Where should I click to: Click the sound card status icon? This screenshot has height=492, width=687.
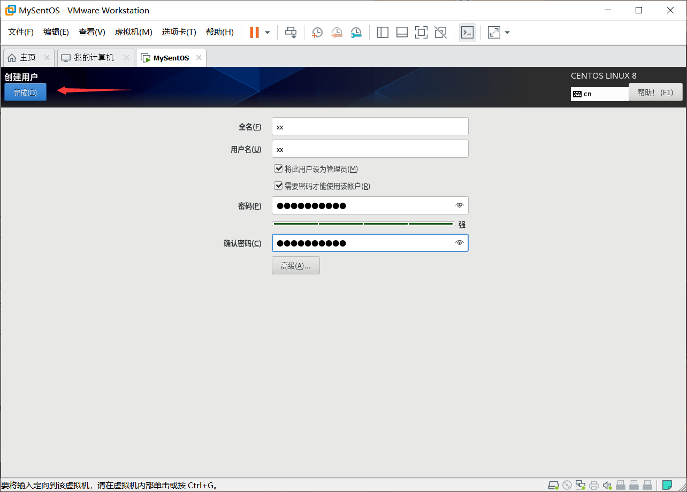[x=607, y=485]
